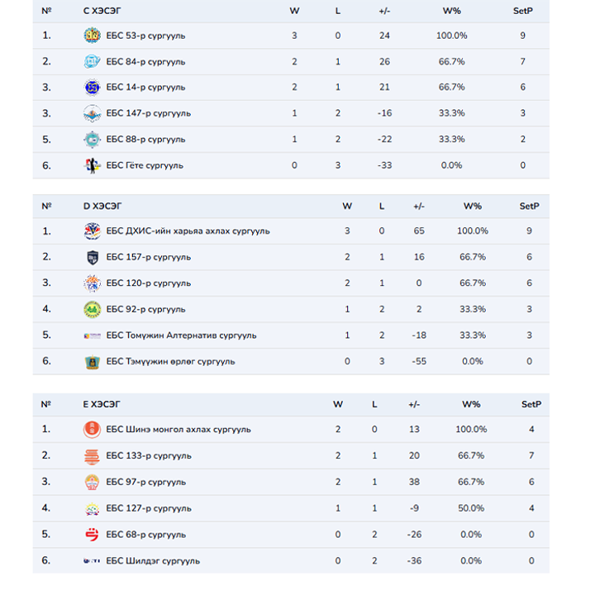Open ЕБС ДХИС-ийн харьяа ахлах сургууль team link
Viewport: 595px width, 595px height.
tap(188, 231)
